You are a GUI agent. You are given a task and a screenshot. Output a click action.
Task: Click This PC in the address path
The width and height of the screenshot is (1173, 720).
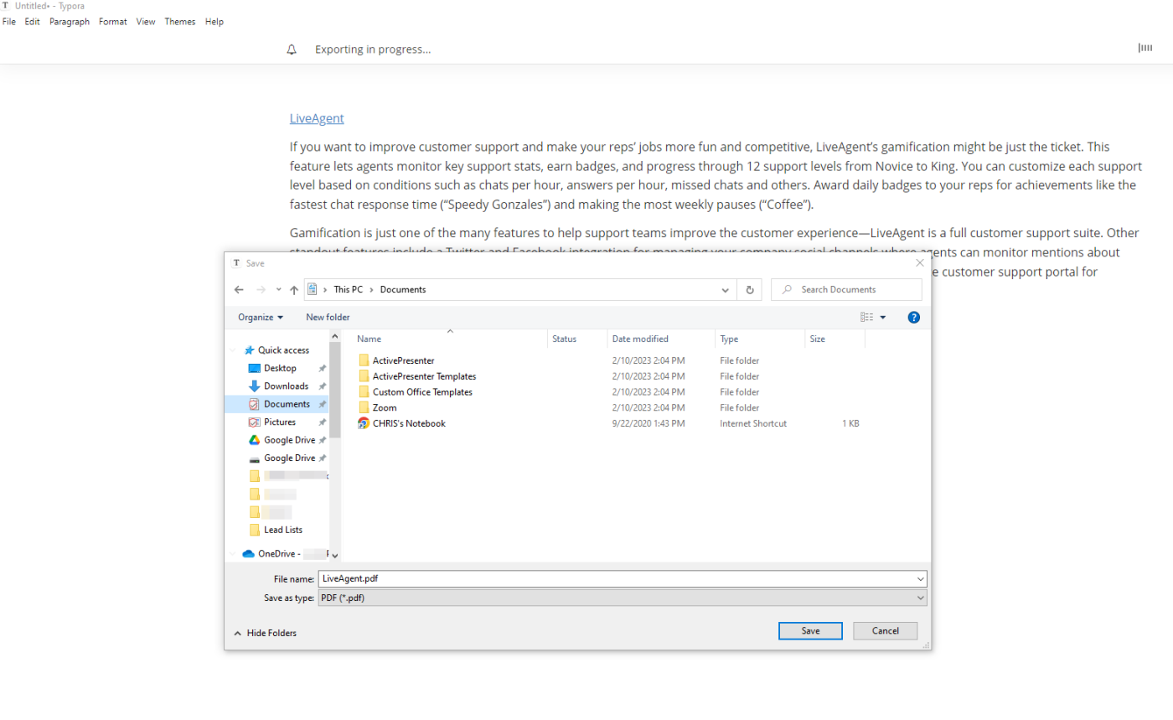(x=350, y=289)
